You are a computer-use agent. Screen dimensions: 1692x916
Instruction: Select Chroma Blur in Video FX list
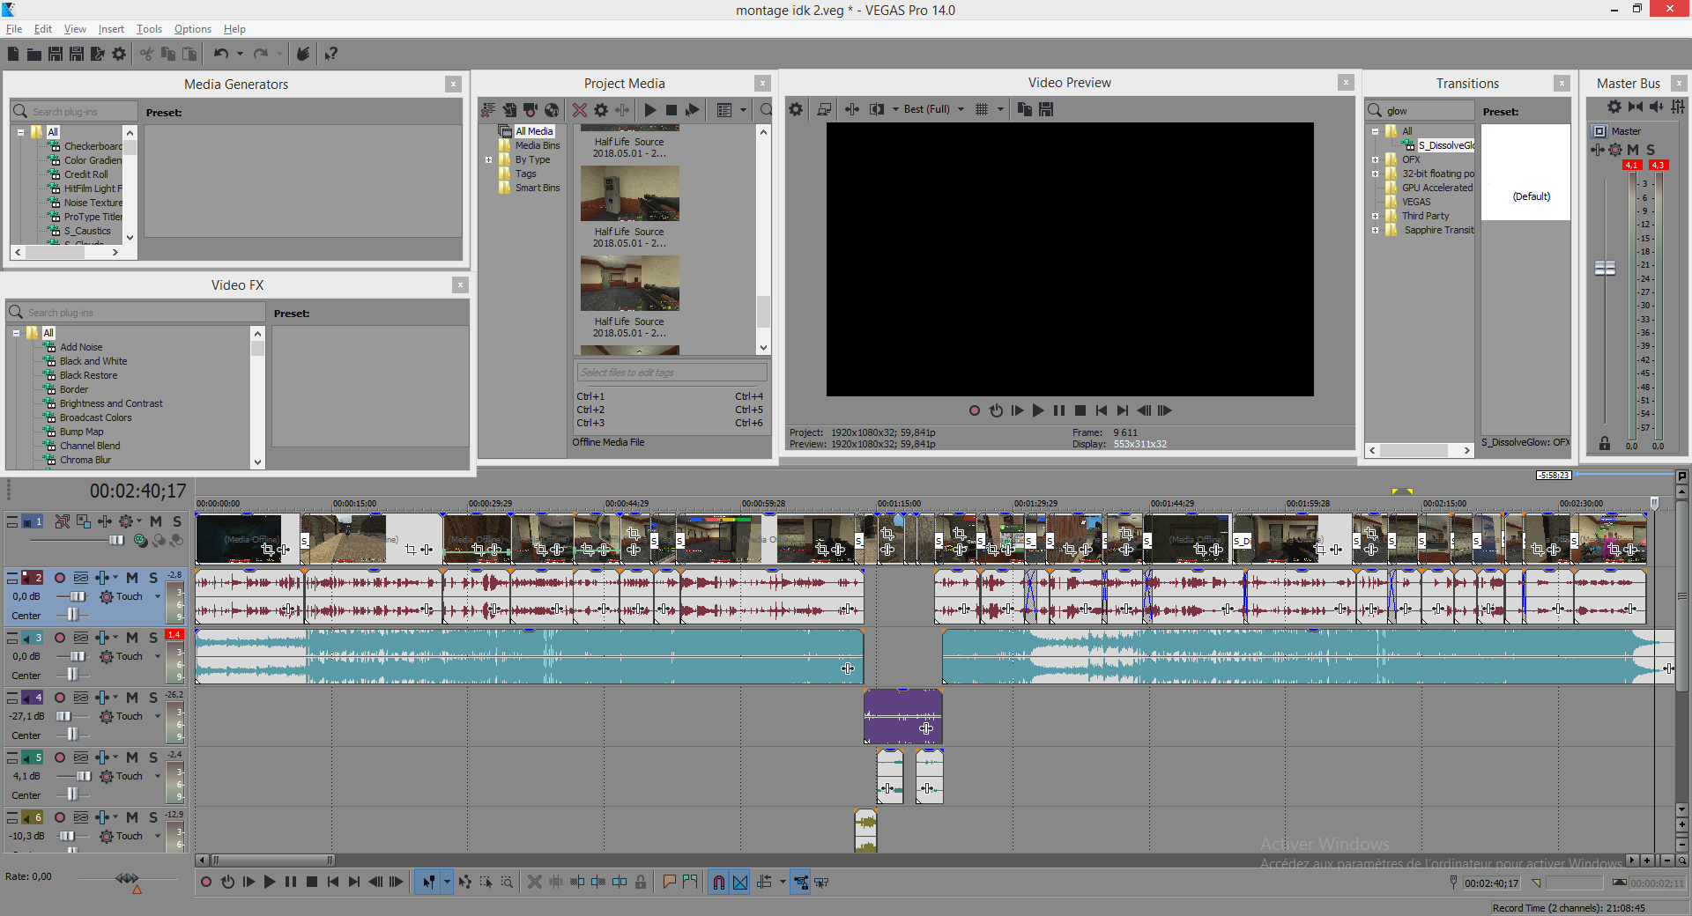[x=85, y=460]
